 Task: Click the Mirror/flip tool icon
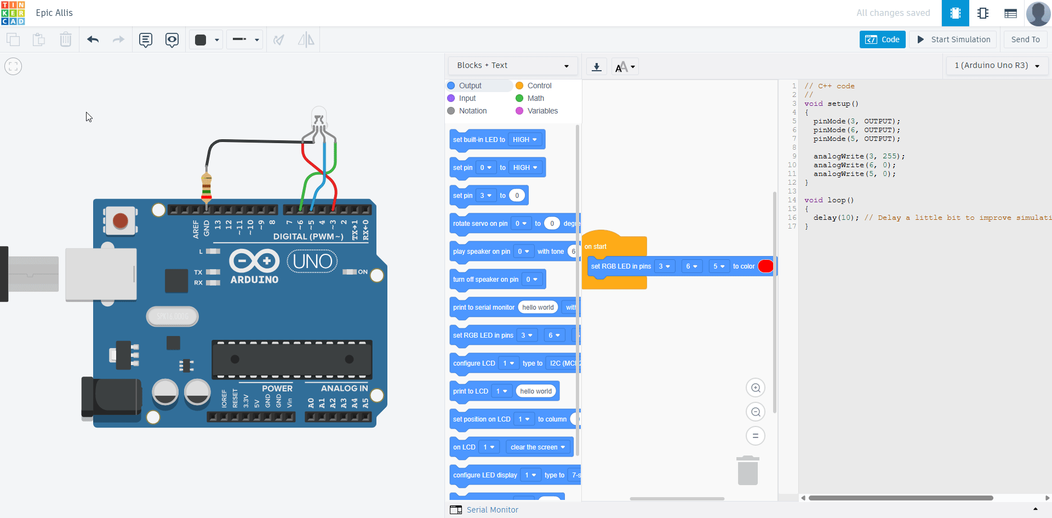point(306,39)
